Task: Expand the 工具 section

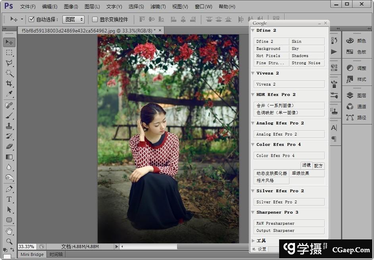Action: [253, 241]
